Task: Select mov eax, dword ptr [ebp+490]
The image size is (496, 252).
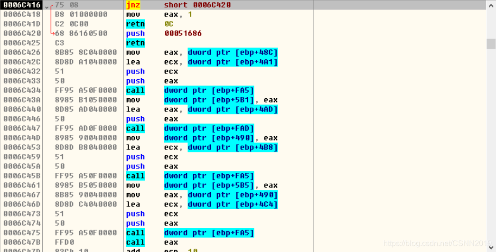Action: click(x=202, y=195)
